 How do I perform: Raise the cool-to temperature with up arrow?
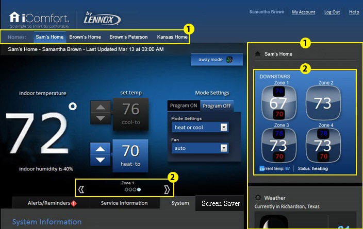[100, 108]
